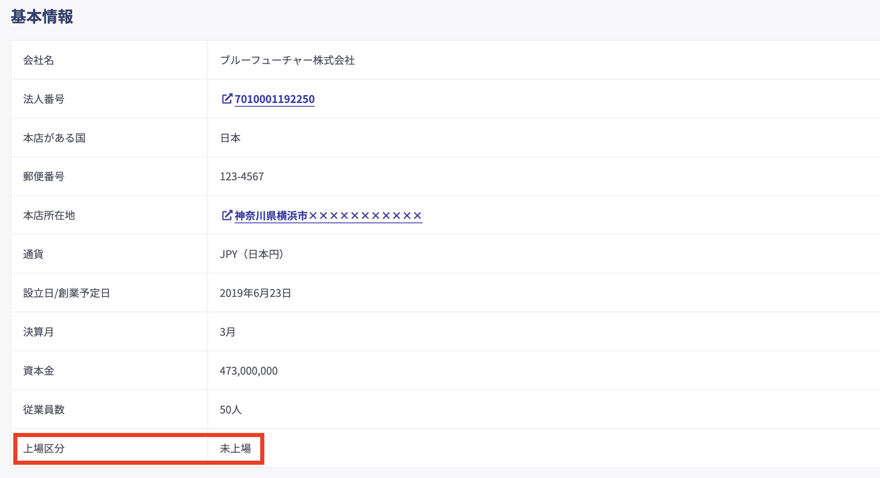The width and height of the screenshot is (880, 478).
Task: Click the establishment date 2019年6月23日
Action: (x=255, y=293)
